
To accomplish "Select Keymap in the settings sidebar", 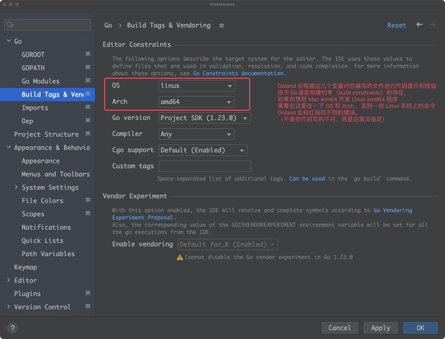I will click(26, 267).
